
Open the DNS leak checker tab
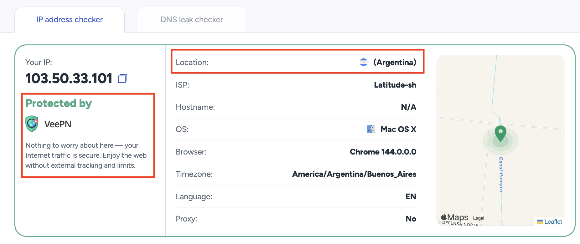[192, 19]
